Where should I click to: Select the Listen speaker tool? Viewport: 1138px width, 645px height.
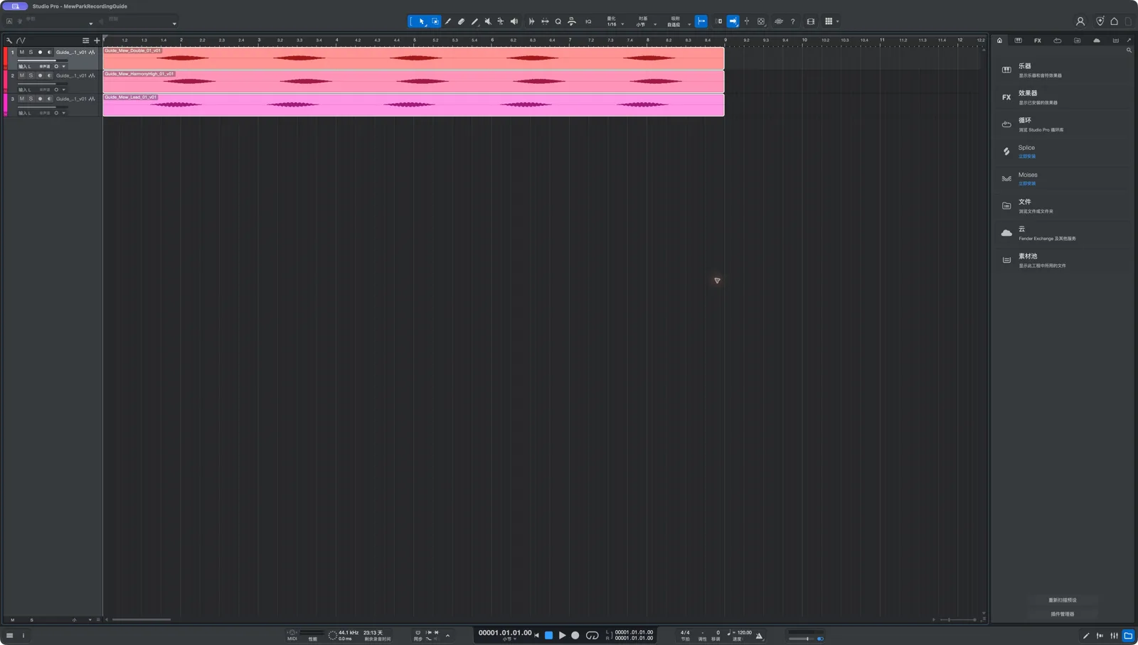[514, 21]
